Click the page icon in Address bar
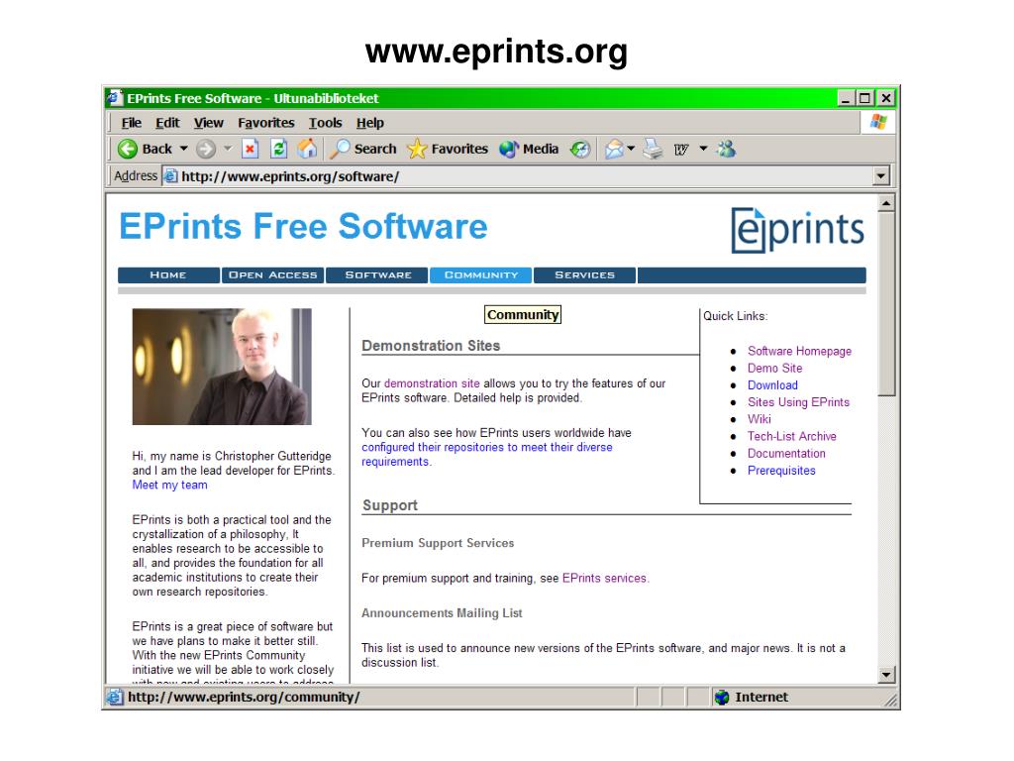The width and height of the screenshot is (1014, 761). click(170, 176)
